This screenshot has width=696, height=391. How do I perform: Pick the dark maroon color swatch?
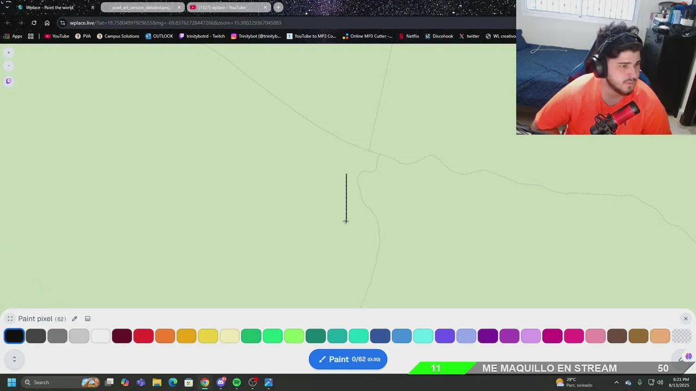(122, 336)
